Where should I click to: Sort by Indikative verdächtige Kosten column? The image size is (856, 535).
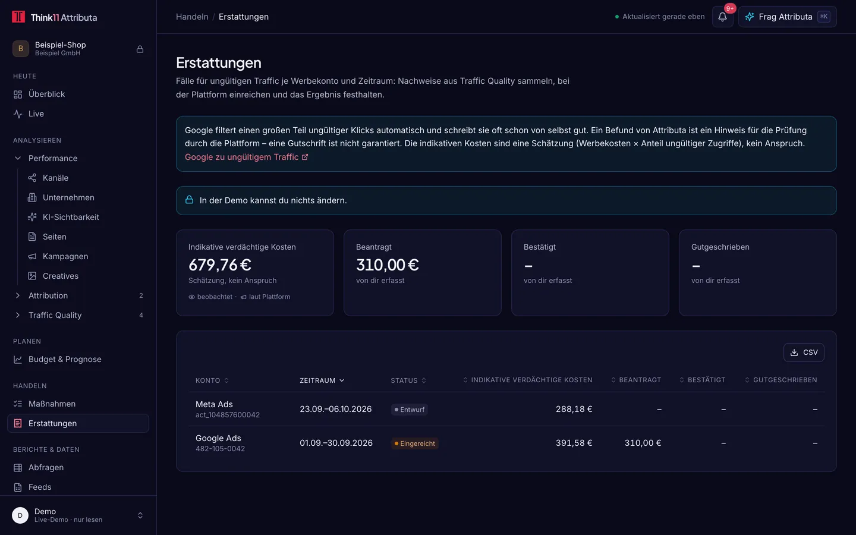tap(527, 380)
